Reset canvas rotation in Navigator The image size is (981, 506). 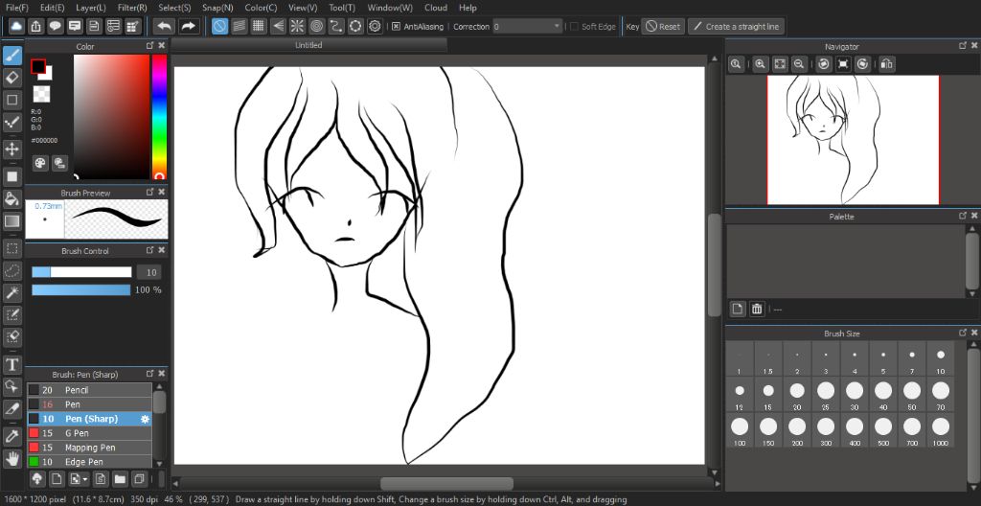(x=843, y=64)
